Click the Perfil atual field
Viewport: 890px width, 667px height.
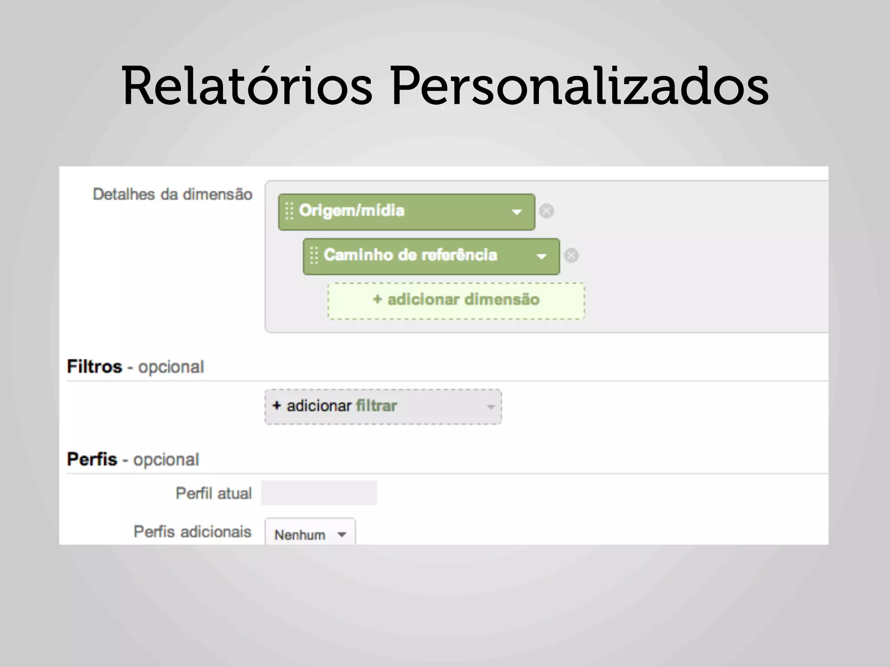[319, 493]
